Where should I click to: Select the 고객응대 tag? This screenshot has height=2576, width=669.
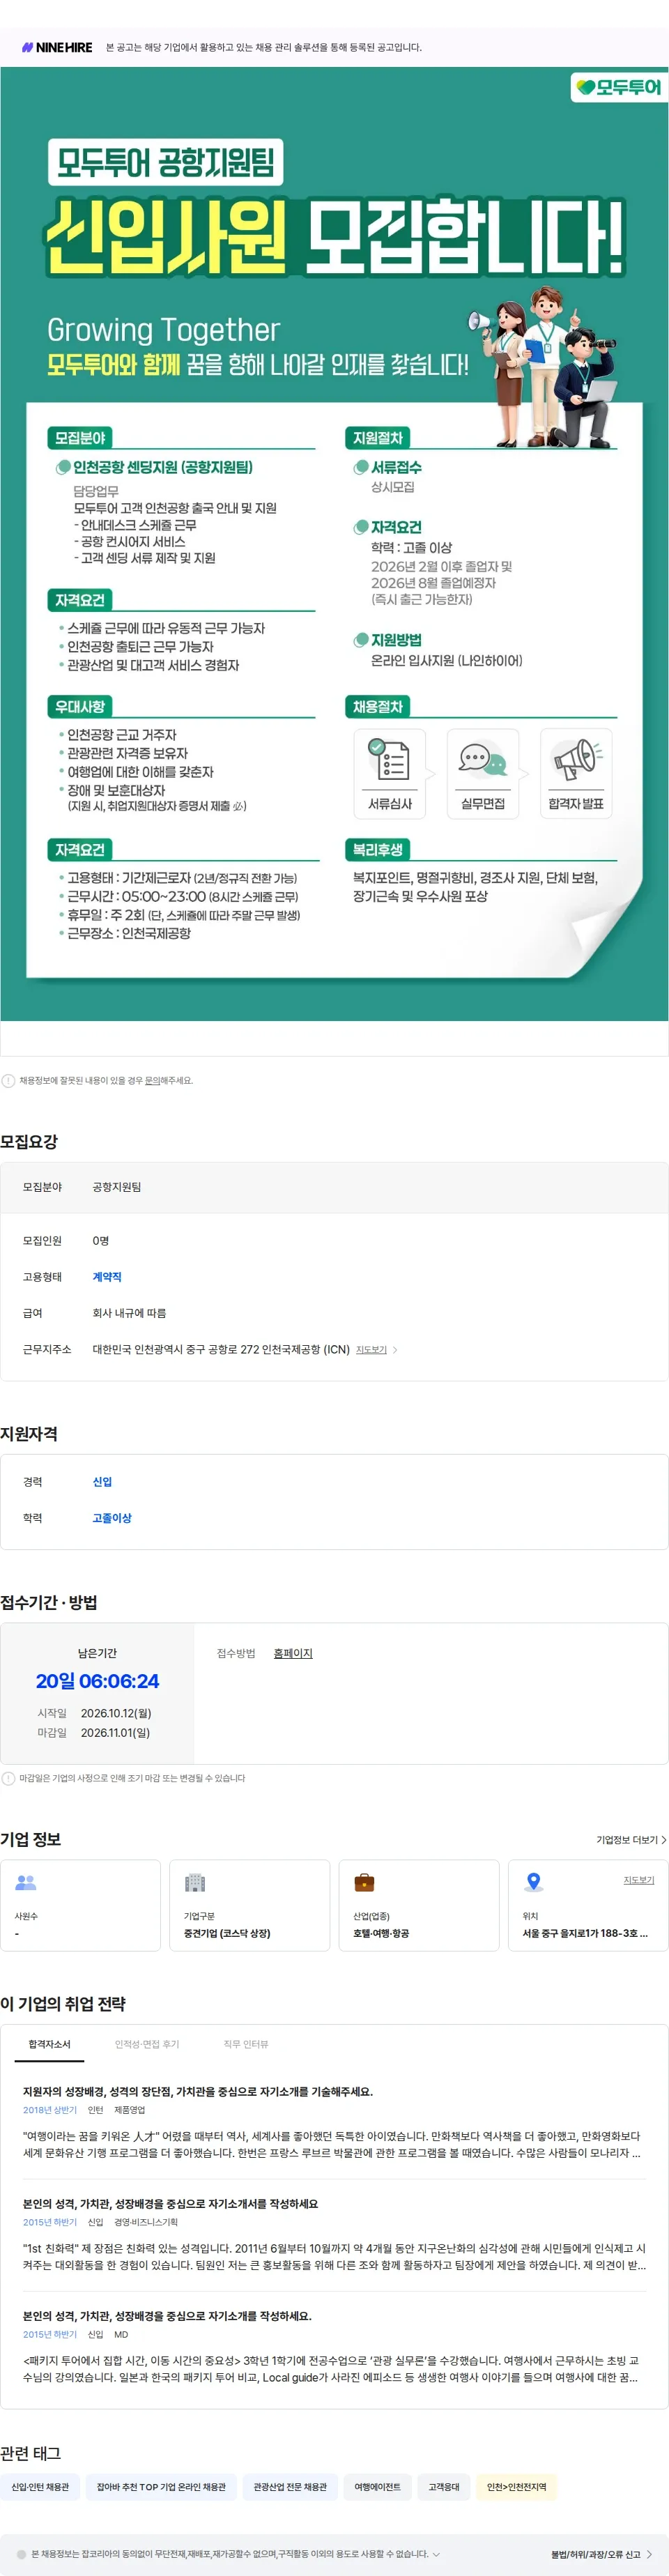tap(444, 2487)
